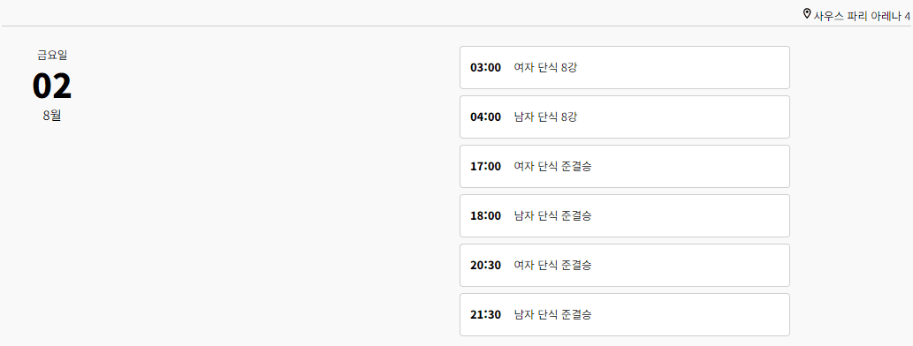The width and height of the screenshot is (913, 346).
Task: Click the 21:30 time label
Action: 485,314
